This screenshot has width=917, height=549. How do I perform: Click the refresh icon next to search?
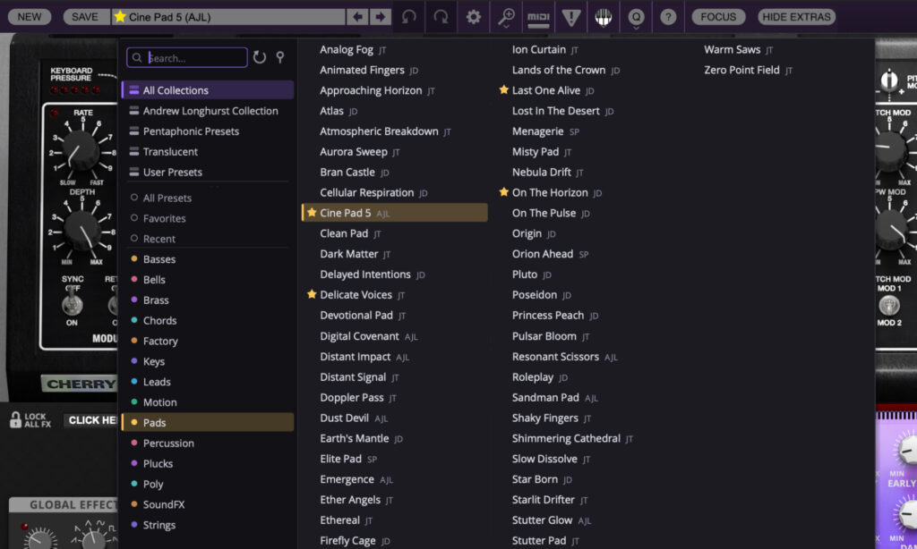[x=260, y=57]
